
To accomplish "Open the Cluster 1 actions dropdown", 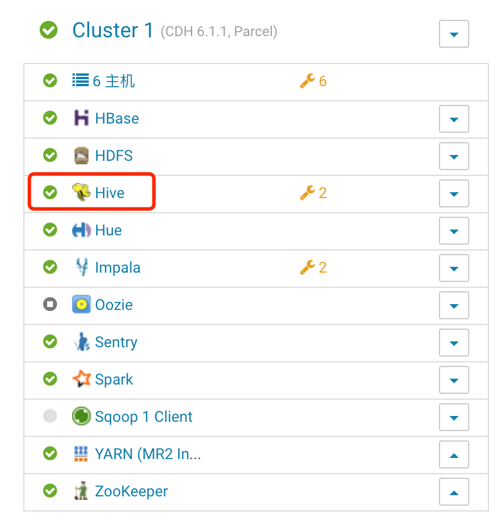I will point(454,34).
